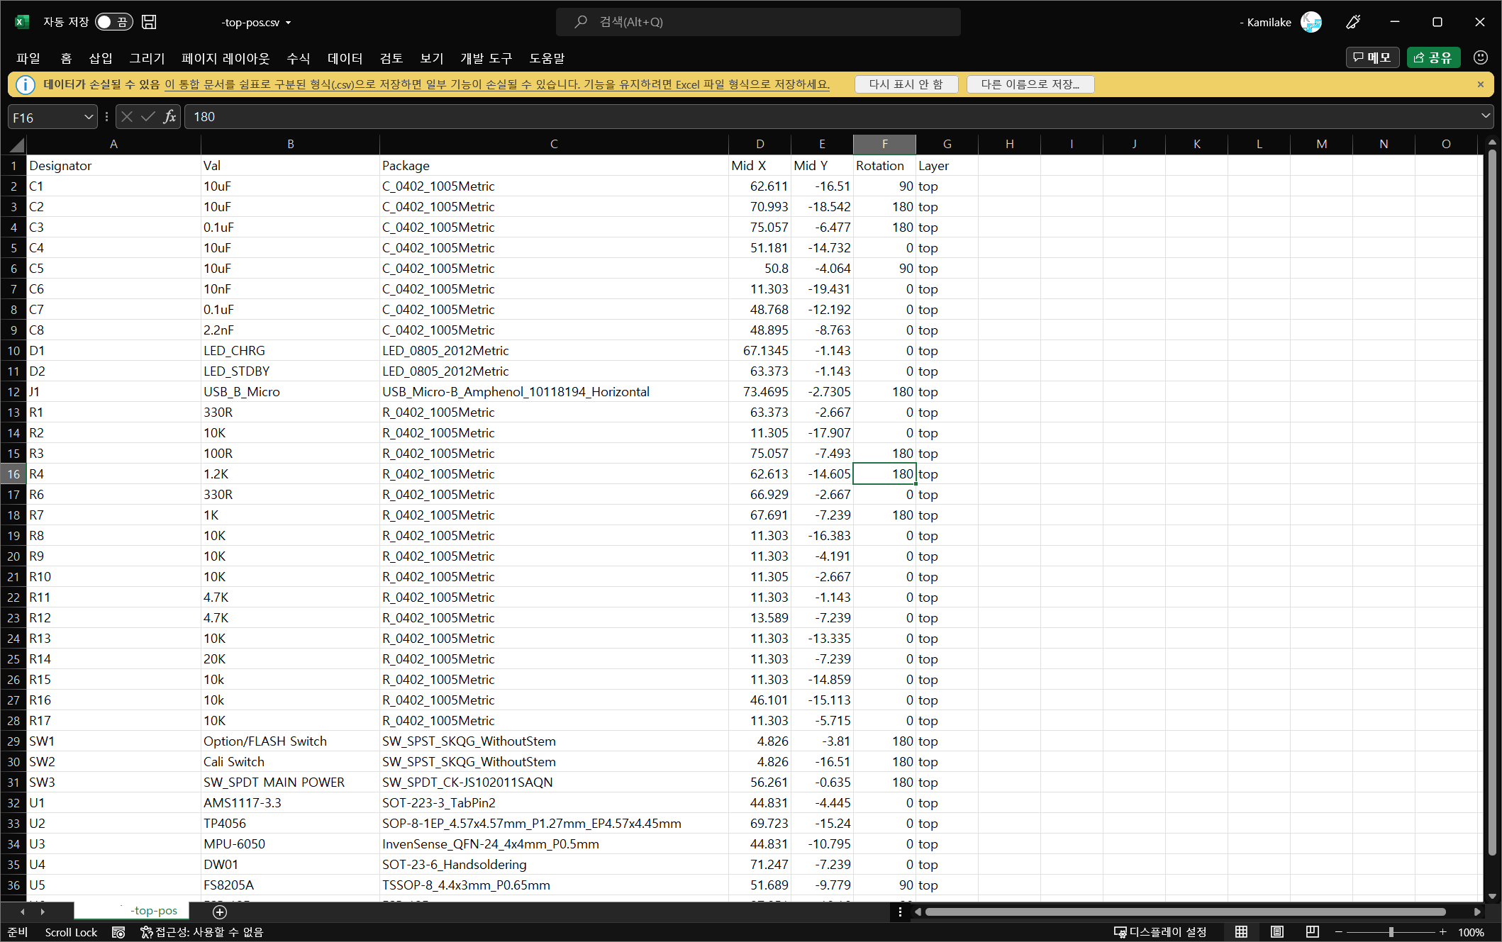Open the 데이터 ribbon tab
Screen dimensions: 1502x942
345,58
